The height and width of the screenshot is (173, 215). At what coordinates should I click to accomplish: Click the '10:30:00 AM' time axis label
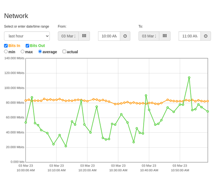click(x=118, y=170)
